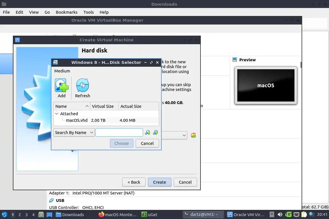Switch to workspace 4

coord(33,215)
